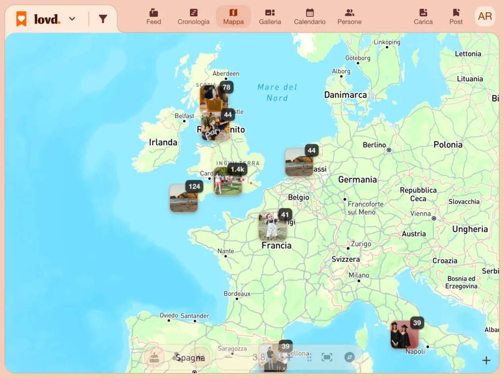
Task: Create a new Post
Action: (456, 17)
